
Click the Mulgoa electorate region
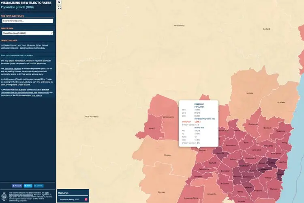pyautogui.click(x=167, y=155)
